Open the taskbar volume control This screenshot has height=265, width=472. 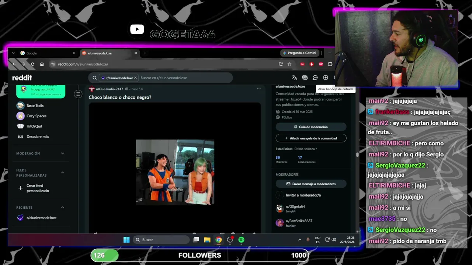tap(334, 240)
